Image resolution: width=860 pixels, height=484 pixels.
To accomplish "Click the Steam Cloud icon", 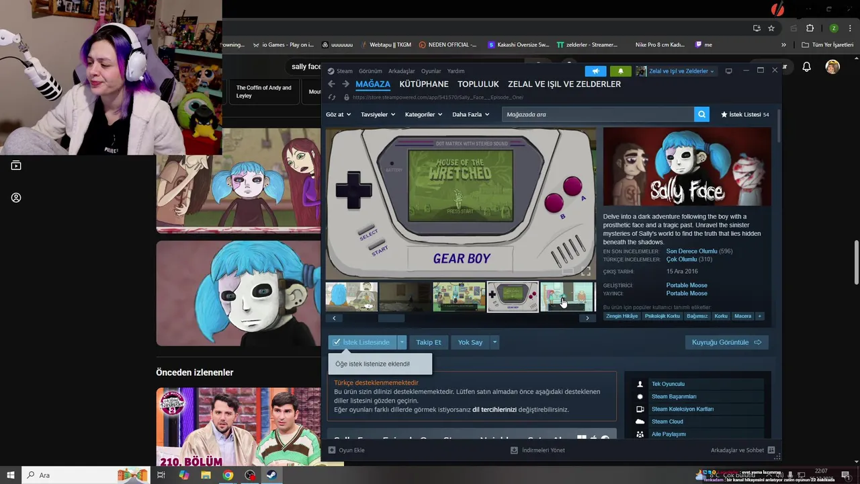I will click(x=640, y=421).
